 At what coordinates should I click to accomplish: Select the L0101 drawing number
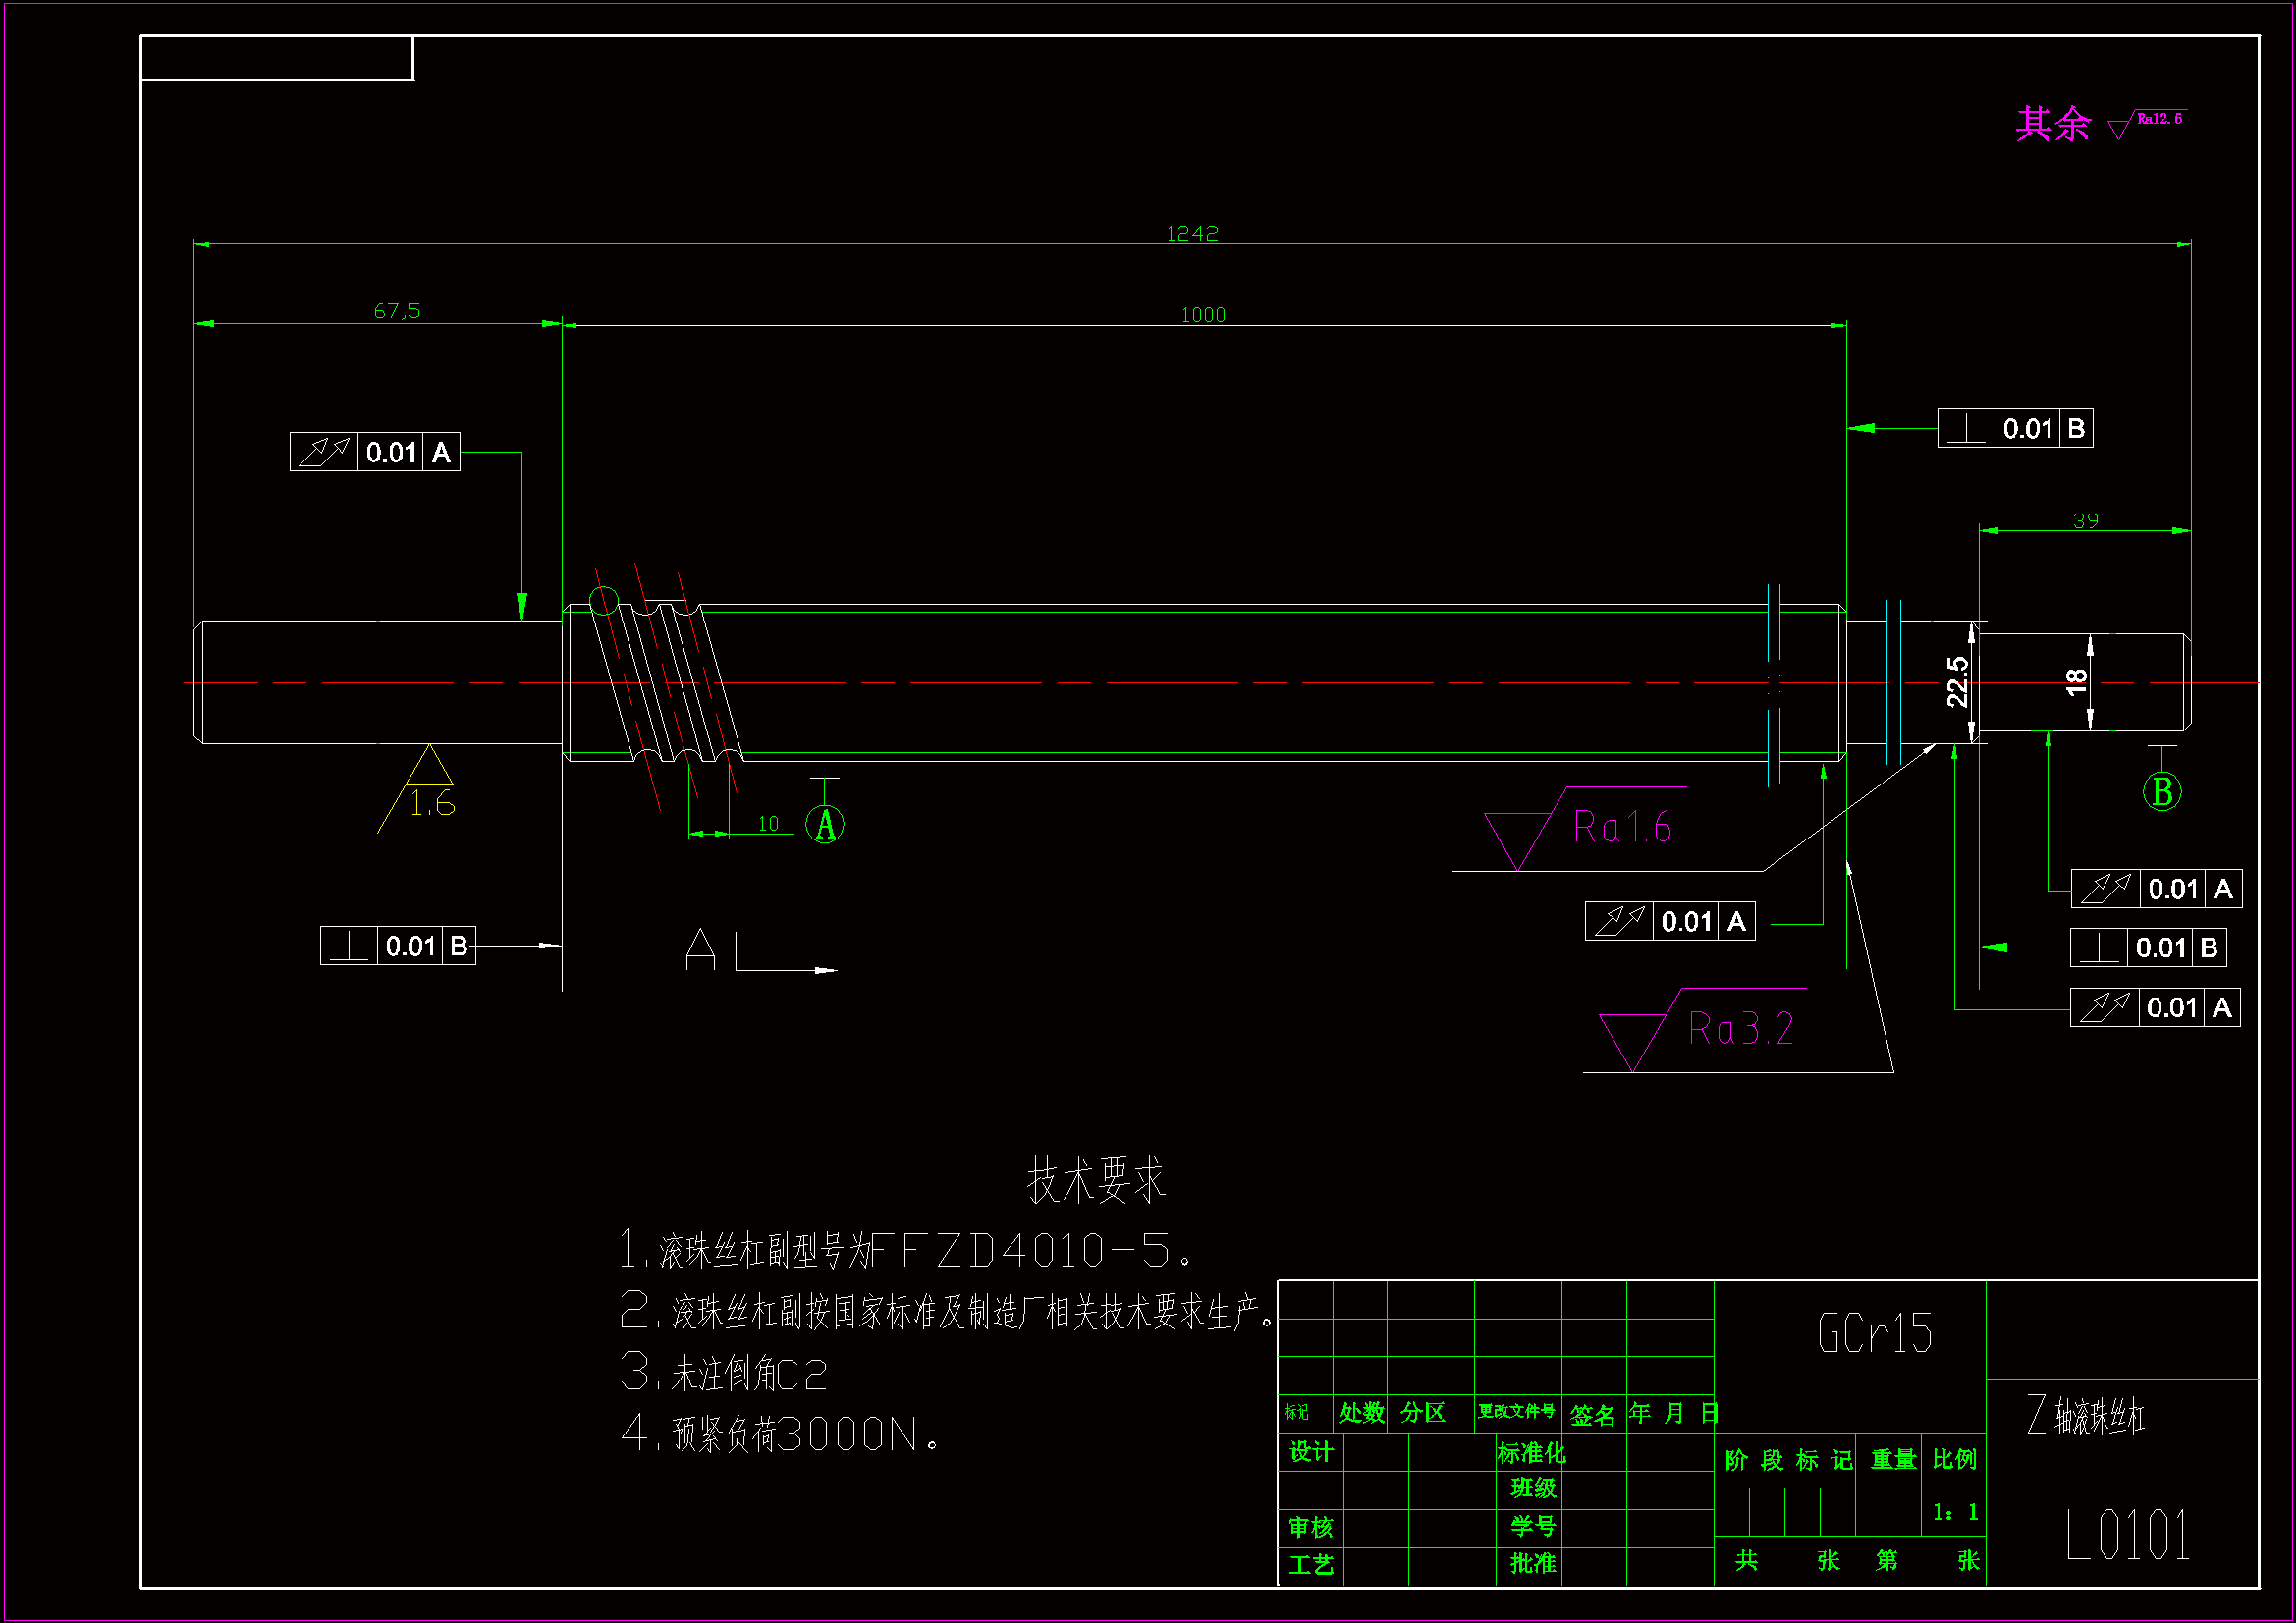pos(2127,1536)
